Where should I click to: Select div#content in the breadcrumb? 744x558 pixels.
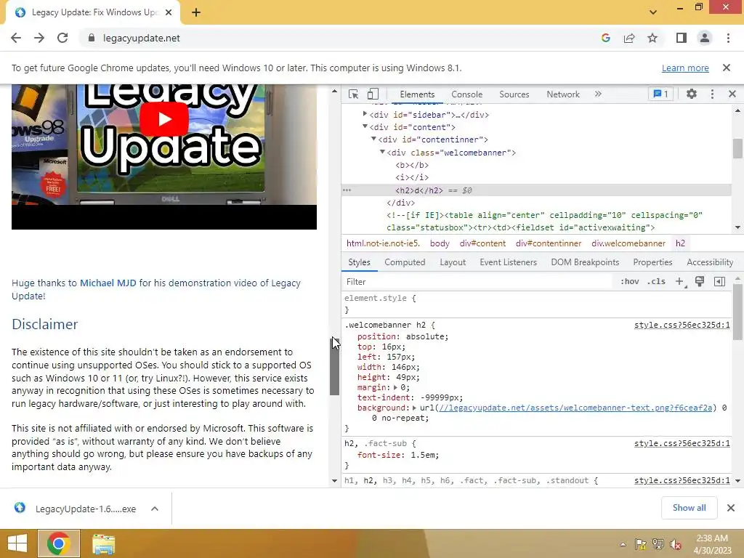(482, 243)
